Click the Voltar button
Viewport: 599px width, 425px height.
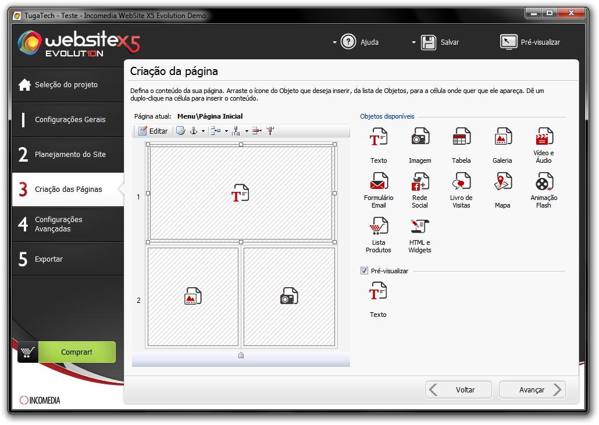(x=458, y=390)
